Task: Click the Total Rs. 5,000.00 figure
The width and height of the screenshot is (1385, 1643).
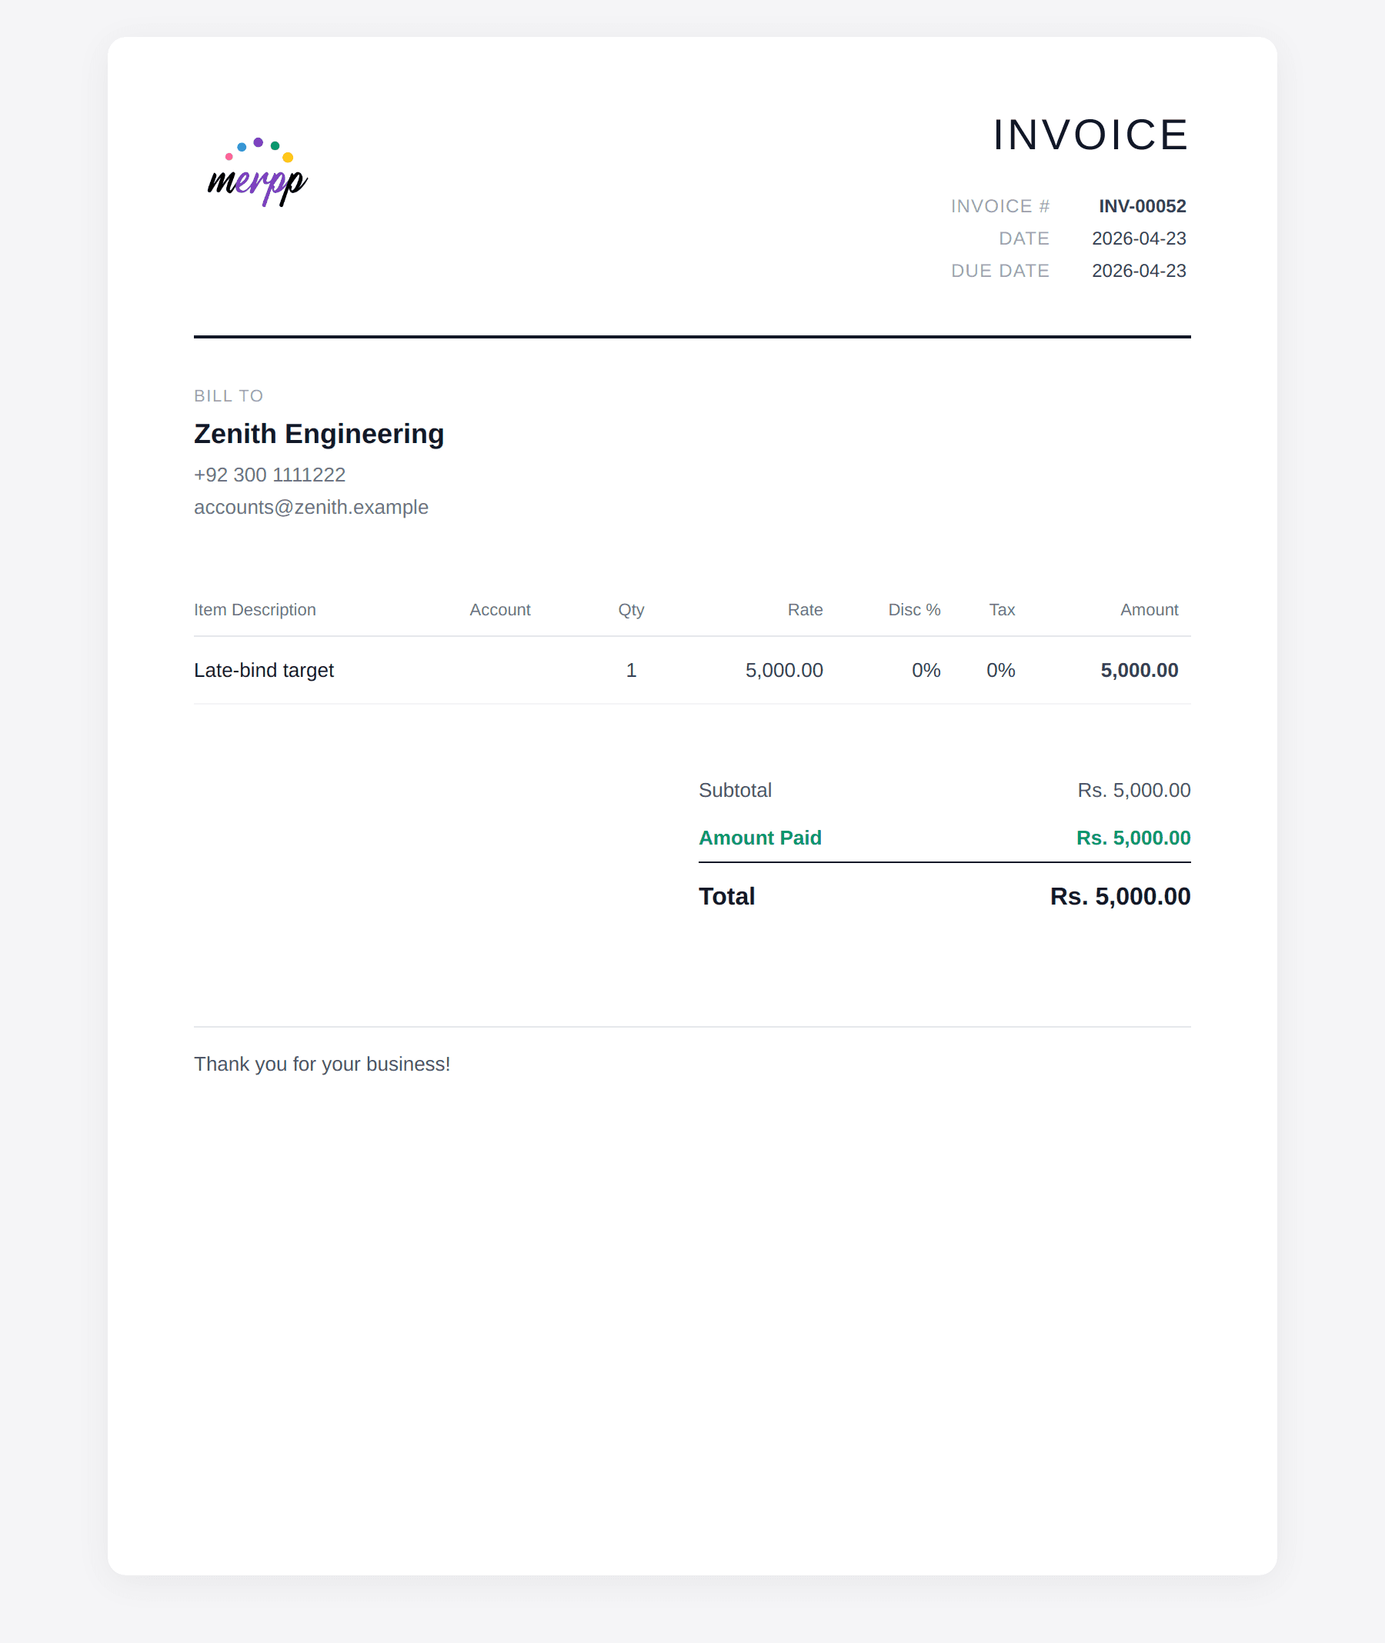Action: tap(1120, 895)
